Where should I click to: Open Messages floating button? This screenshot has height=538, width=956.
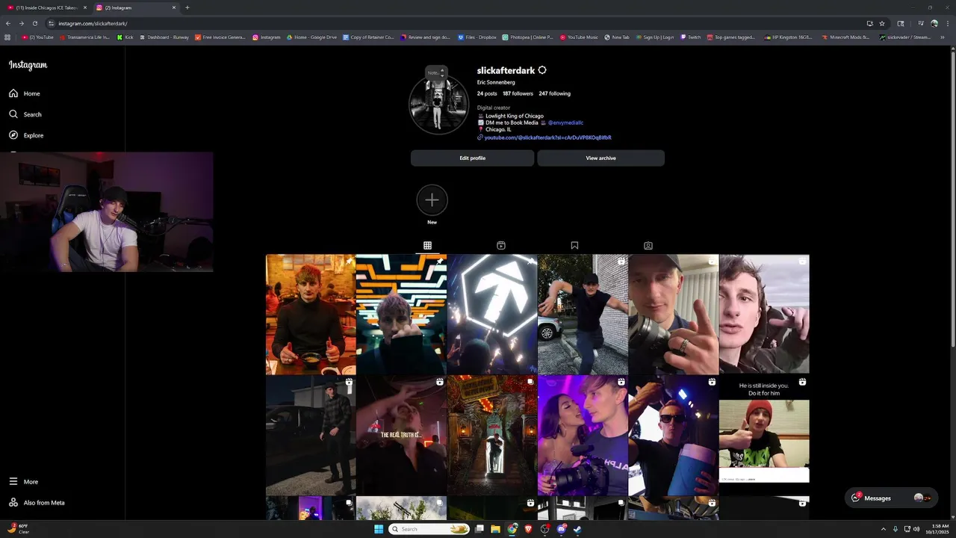(891, 498)
